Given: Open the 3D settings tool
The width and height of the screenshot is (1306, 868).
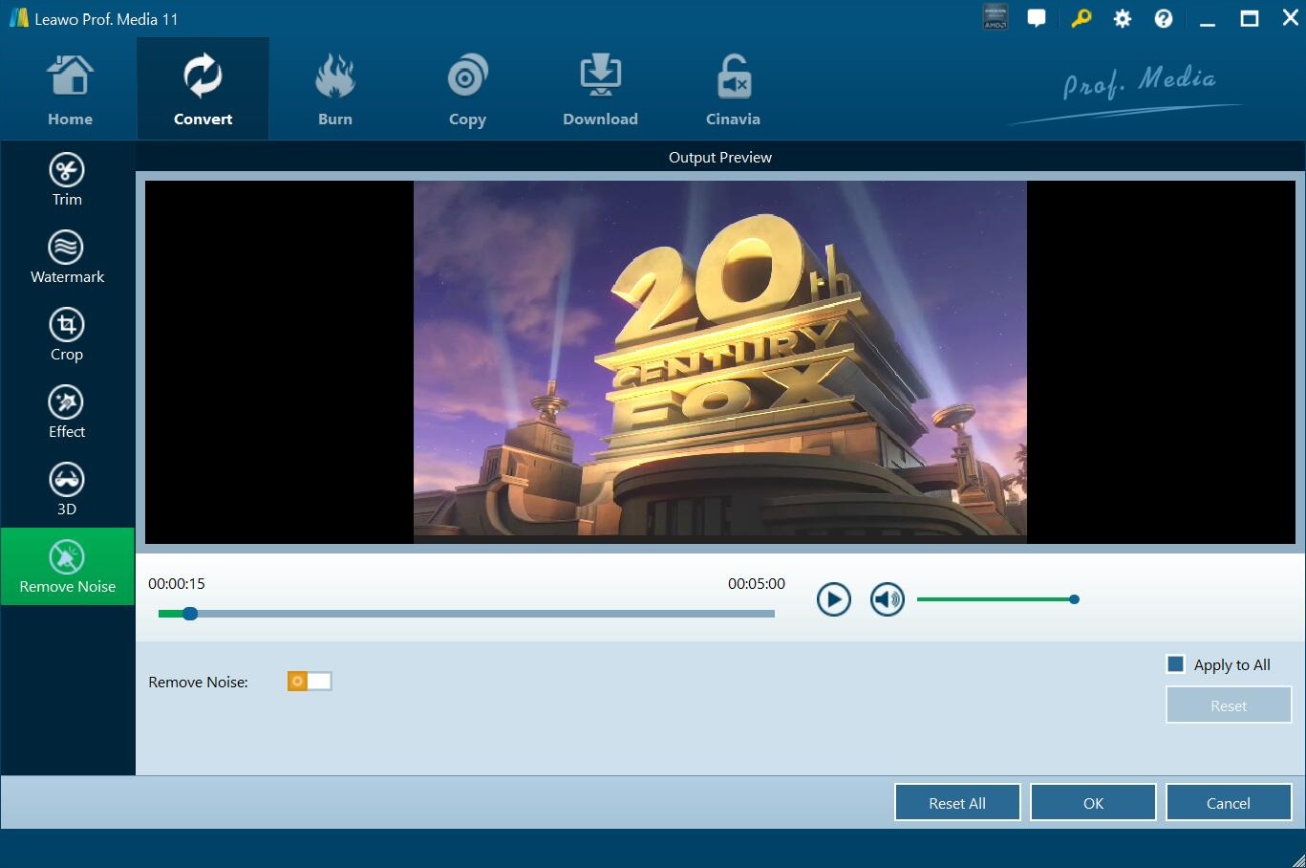Looking at the screenshot, I should click(67, 489).
